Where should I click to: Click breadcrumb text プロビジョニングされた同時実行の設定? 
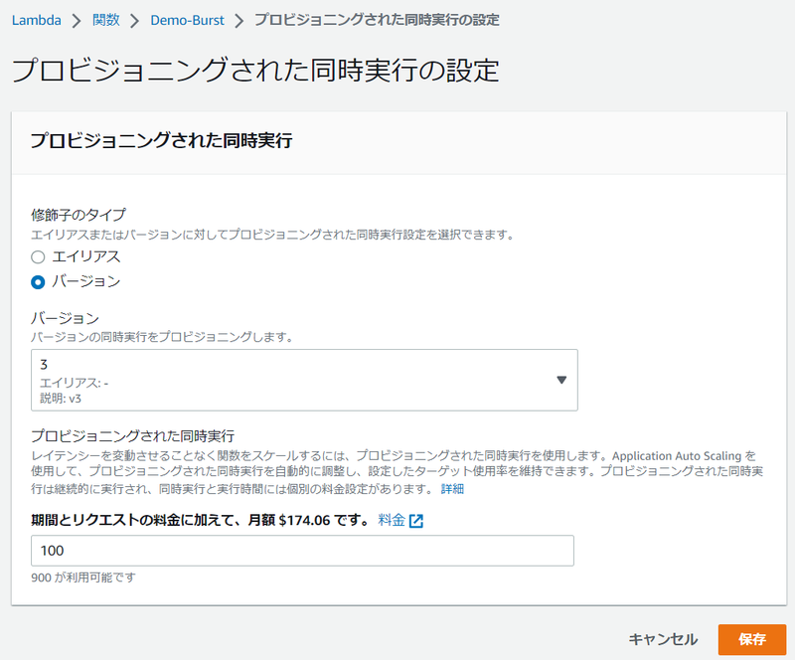tap(377, 20)
